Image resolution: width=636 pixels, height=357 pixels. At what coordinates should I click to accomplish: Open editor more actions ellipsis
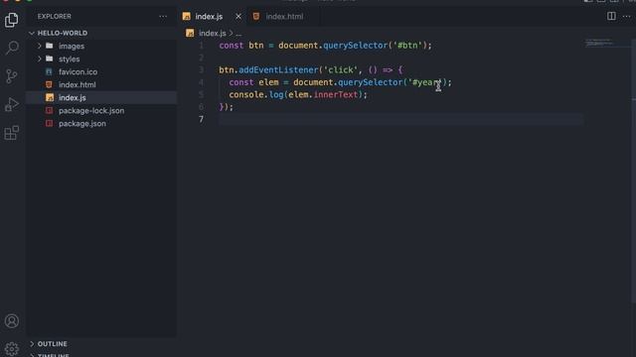627,17
